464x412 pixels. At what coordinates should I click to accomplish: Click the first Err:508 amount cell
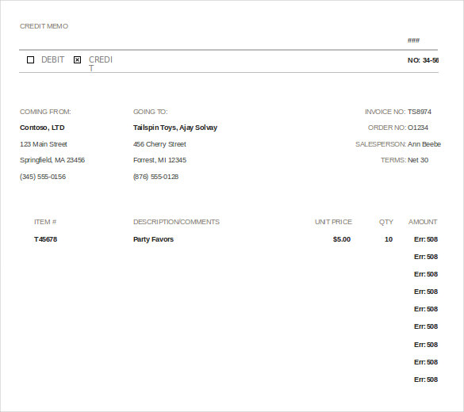[x=426, y=239]
